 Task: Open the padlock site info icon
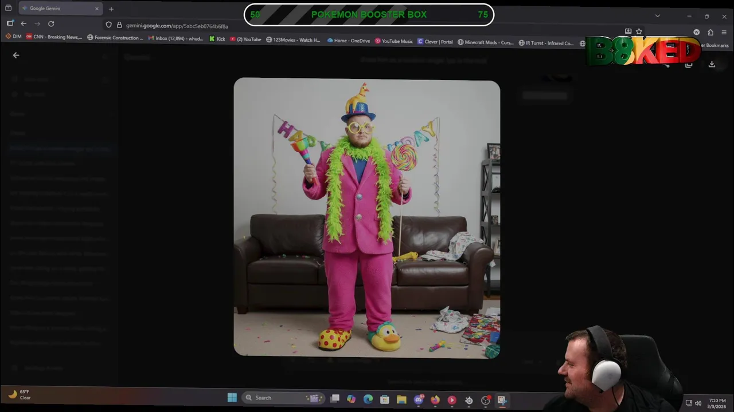tap(119, 25)
